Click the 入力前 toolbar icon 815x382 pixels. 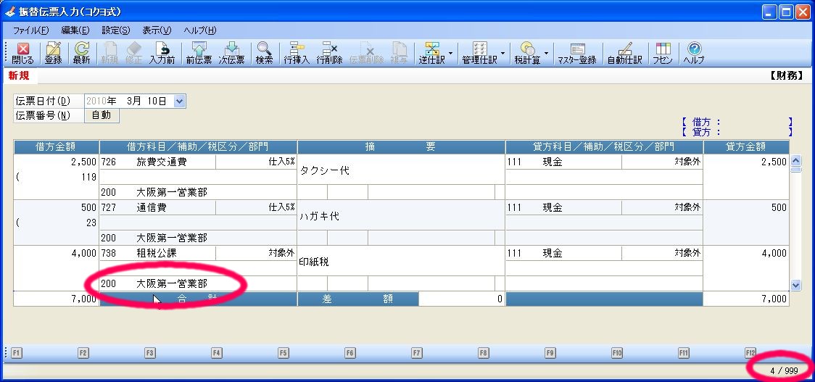(162, 53)
